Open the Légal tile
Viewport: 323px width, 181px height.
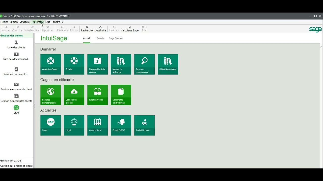point(74,125)
